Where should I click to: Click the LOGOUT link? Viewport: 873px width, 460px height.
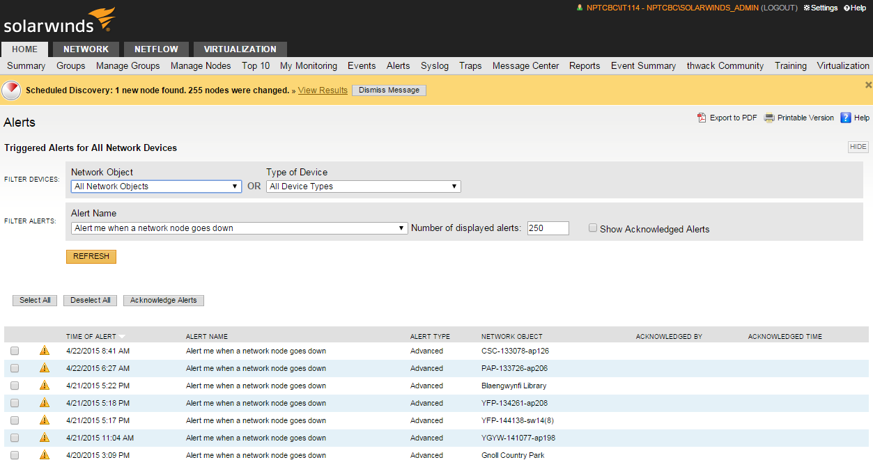[779, 8]
